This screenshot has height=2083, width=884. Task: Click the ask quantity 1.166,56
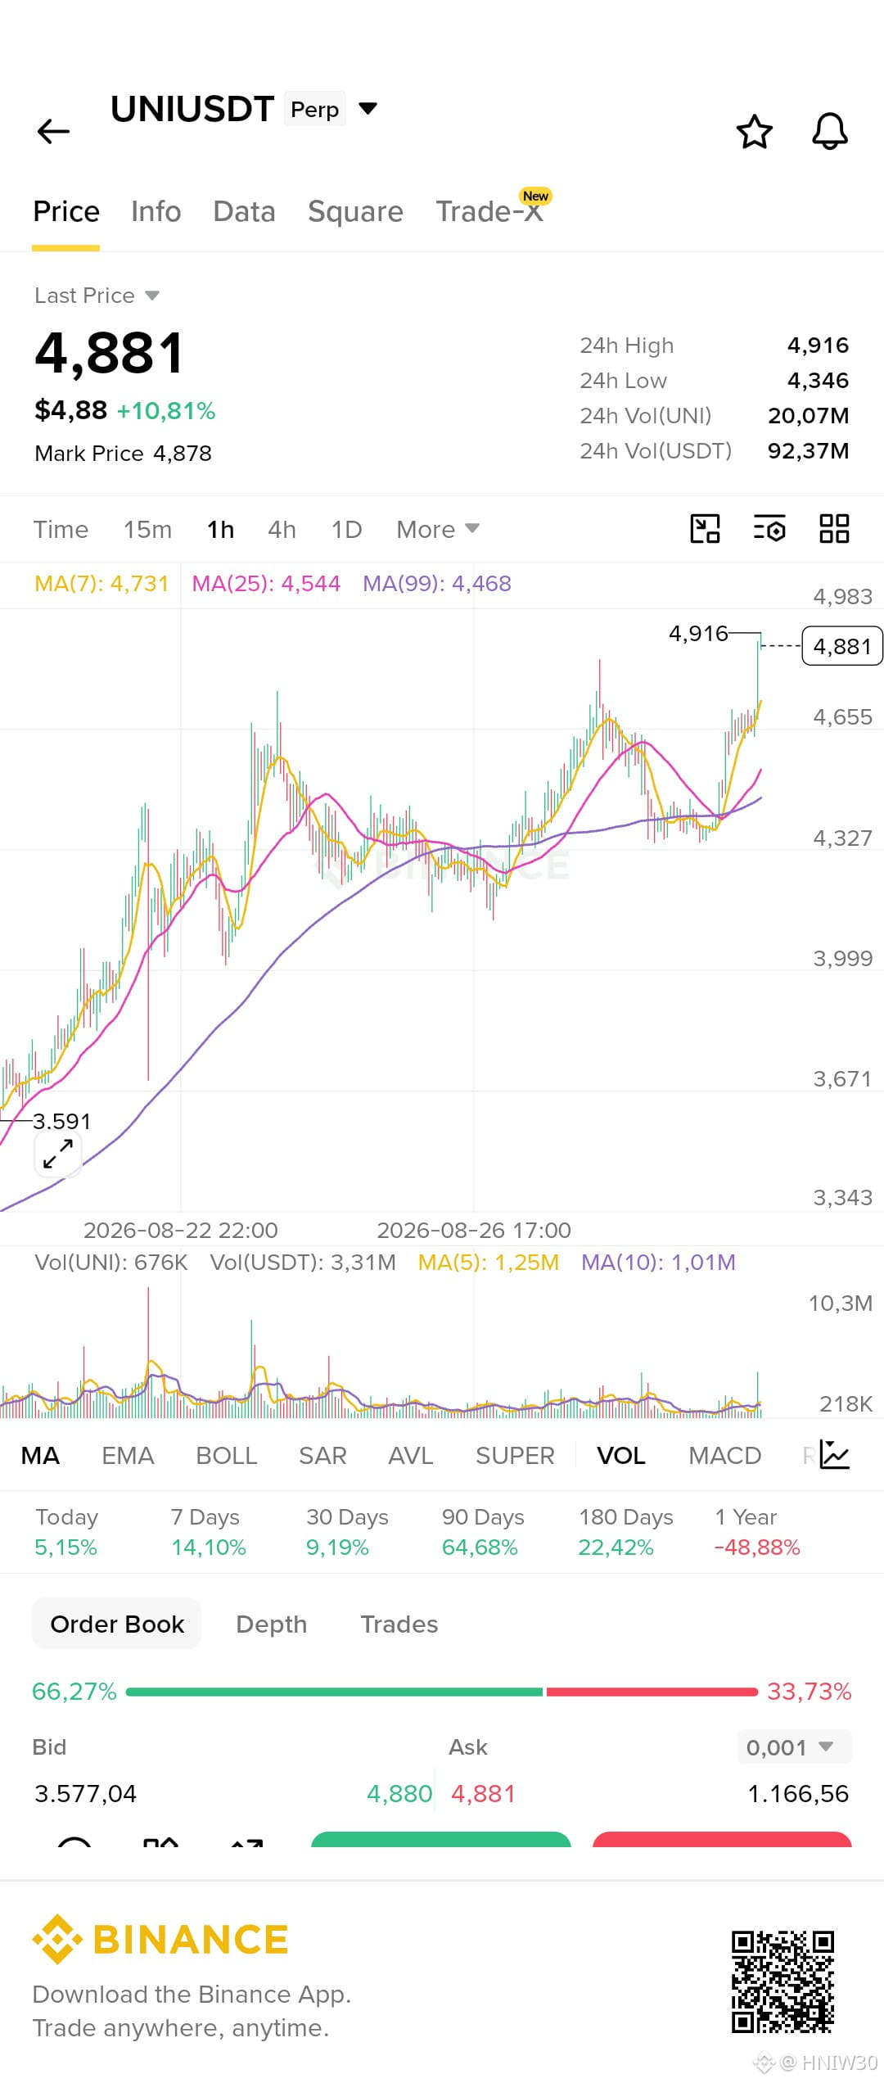[798, 1794]
